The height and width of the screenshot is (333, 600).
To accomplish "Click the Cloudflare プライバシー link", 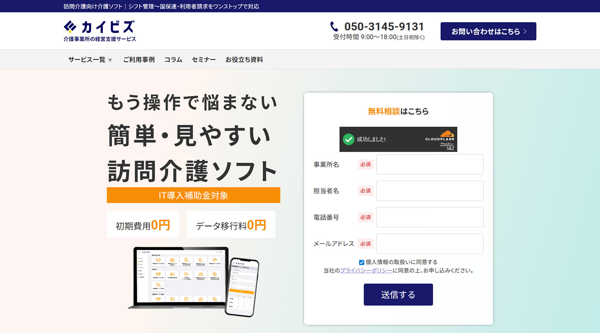I will pyautogui.click(x=447, y=144).
